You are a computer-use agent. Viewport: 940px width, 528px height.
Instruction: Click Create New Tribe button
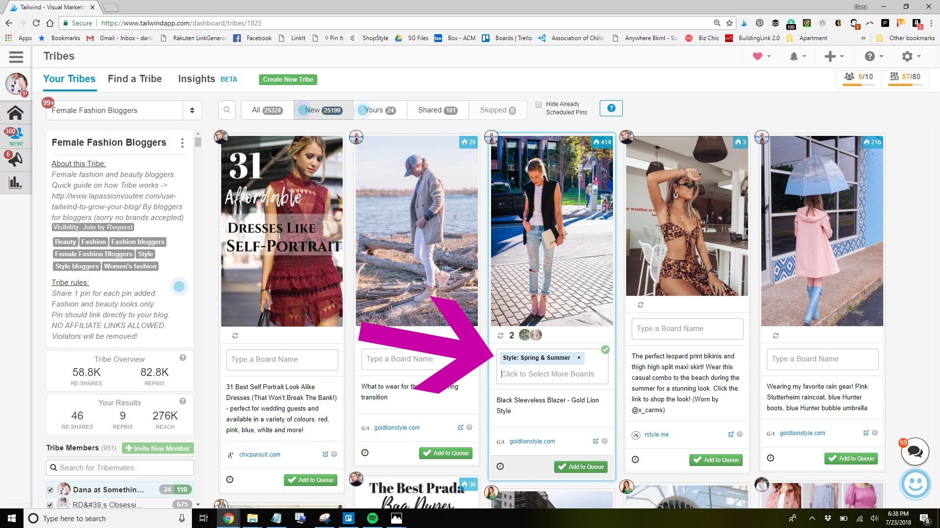coord(288,79)
